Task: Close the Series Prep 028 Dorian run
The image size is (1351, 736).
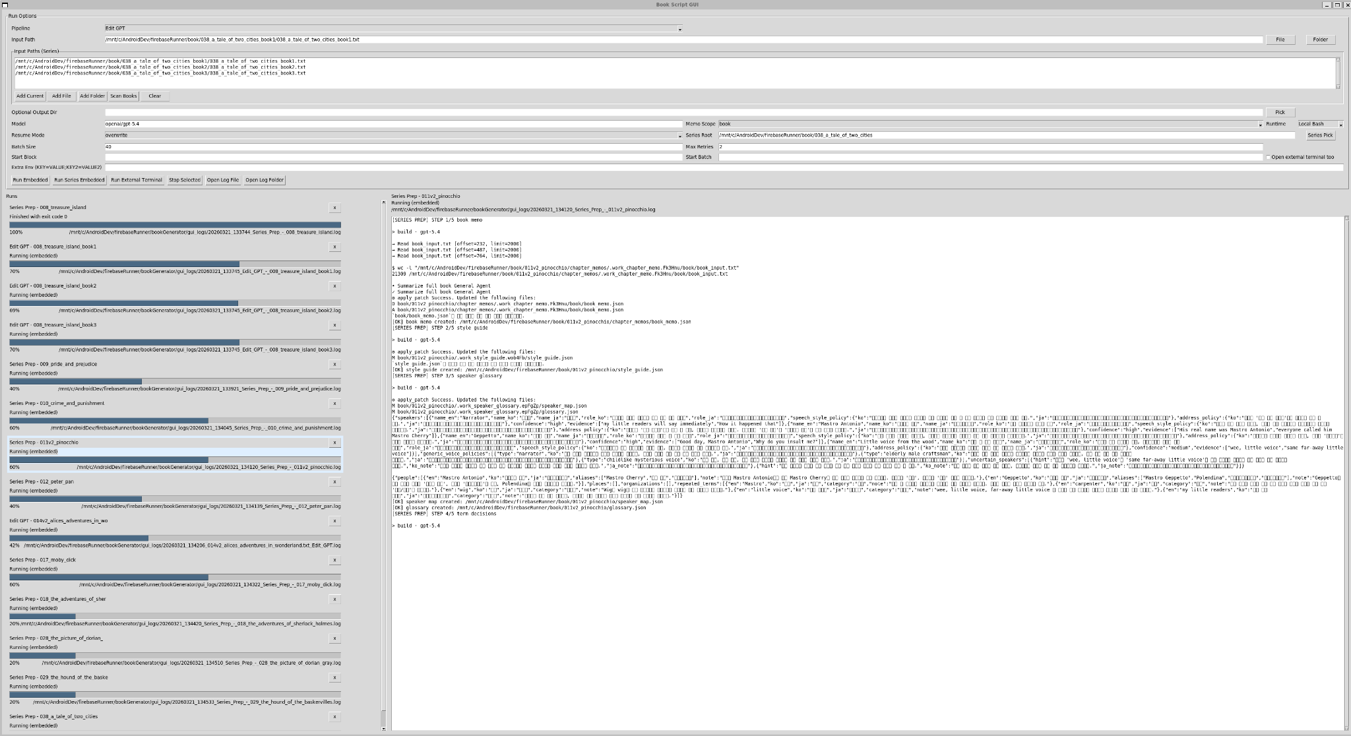Action: click(x=334, y=638)
